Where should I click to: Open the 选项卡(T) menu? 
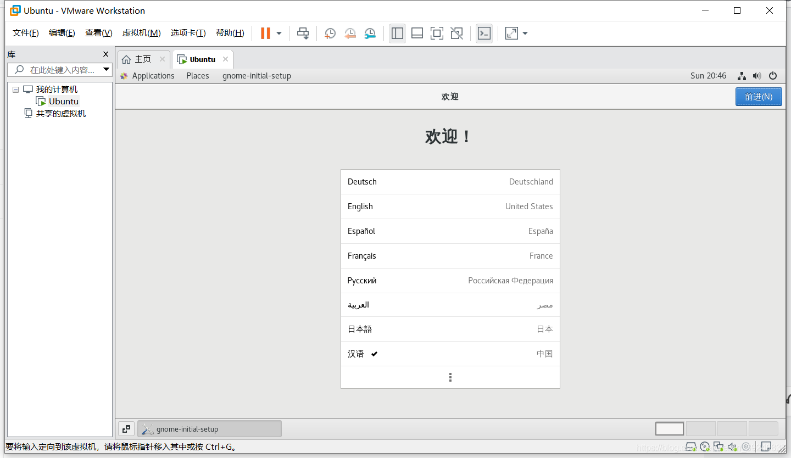[x=188, y=33]
